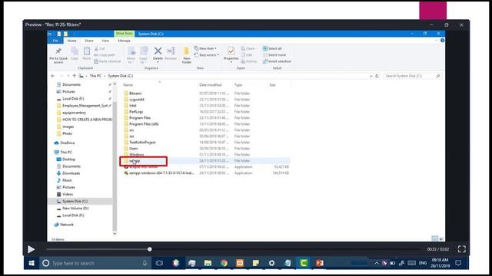Create a New folder
The height and width of the screenshot is (276, 492).
[x=186, y=55]
